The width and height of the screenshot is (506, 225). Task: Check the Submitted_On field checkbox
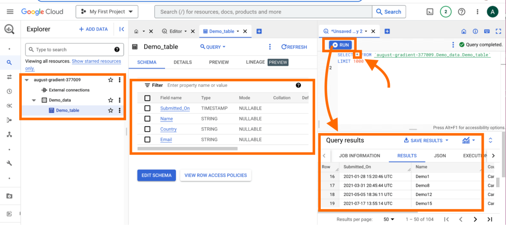(147, 109)
